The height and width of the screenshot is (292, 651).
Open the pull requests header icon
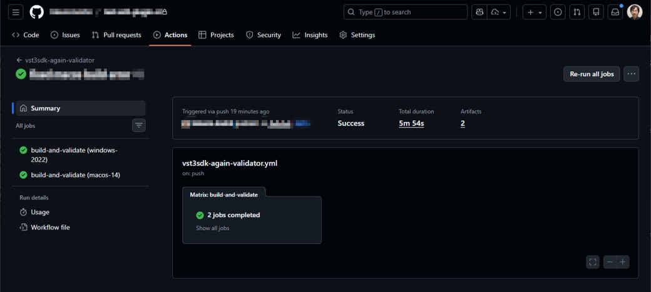pos(577,12)
